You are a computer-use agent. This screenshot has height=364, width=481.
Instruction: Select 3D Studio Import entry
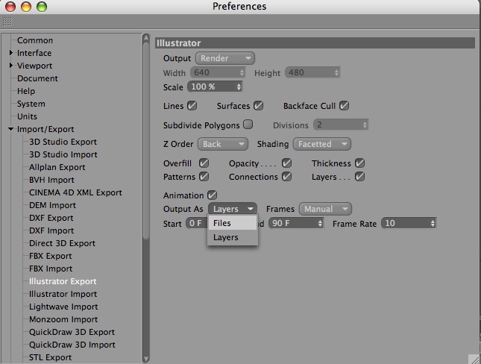click(x=63, y=154)
